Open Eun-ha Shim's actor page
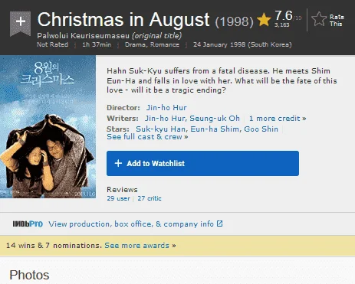355x284 pixels. pos(215,129)
